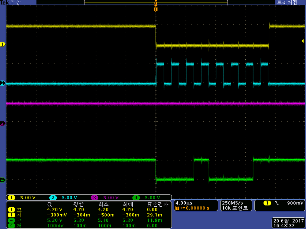Click the -500m minimum value

(x=106, y=215)
